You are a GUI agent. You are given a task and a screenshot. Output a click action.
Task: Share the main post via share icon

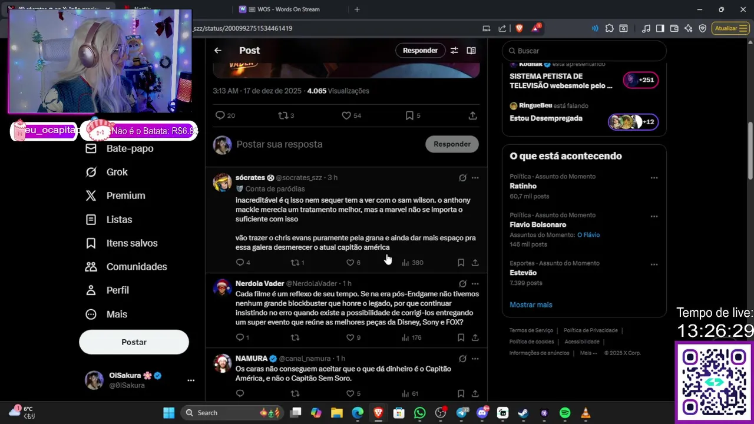point(472,115)
